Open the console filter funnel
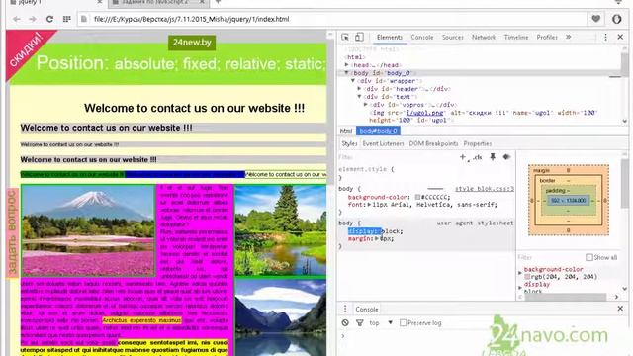The image size is (633, 356). 360,323
